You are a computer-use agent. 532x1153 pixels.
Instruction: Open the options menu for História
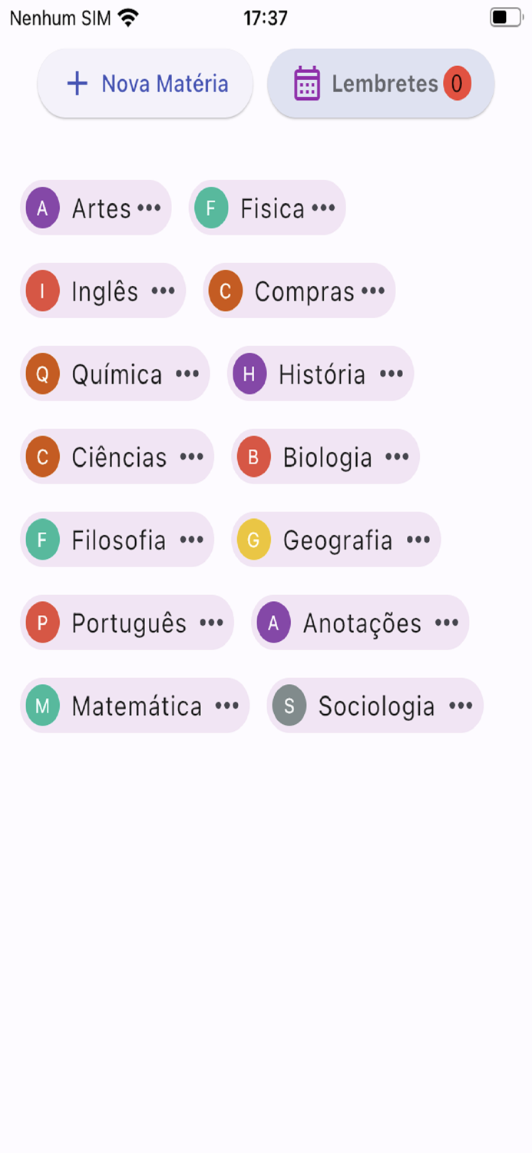point(390,374)
